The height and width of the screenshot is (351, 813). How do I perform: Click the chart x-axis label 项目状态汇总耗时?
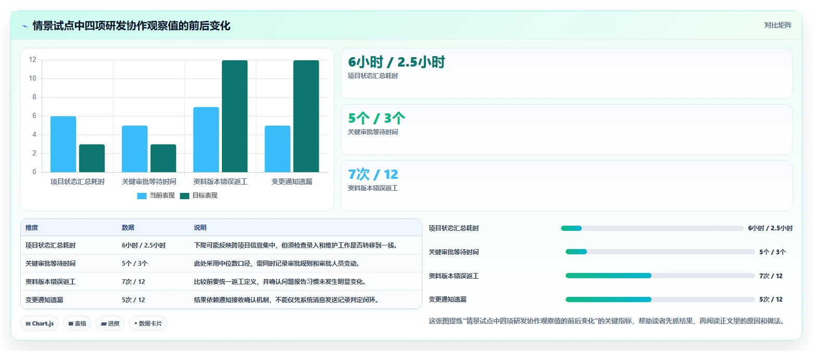click(78, 181)
